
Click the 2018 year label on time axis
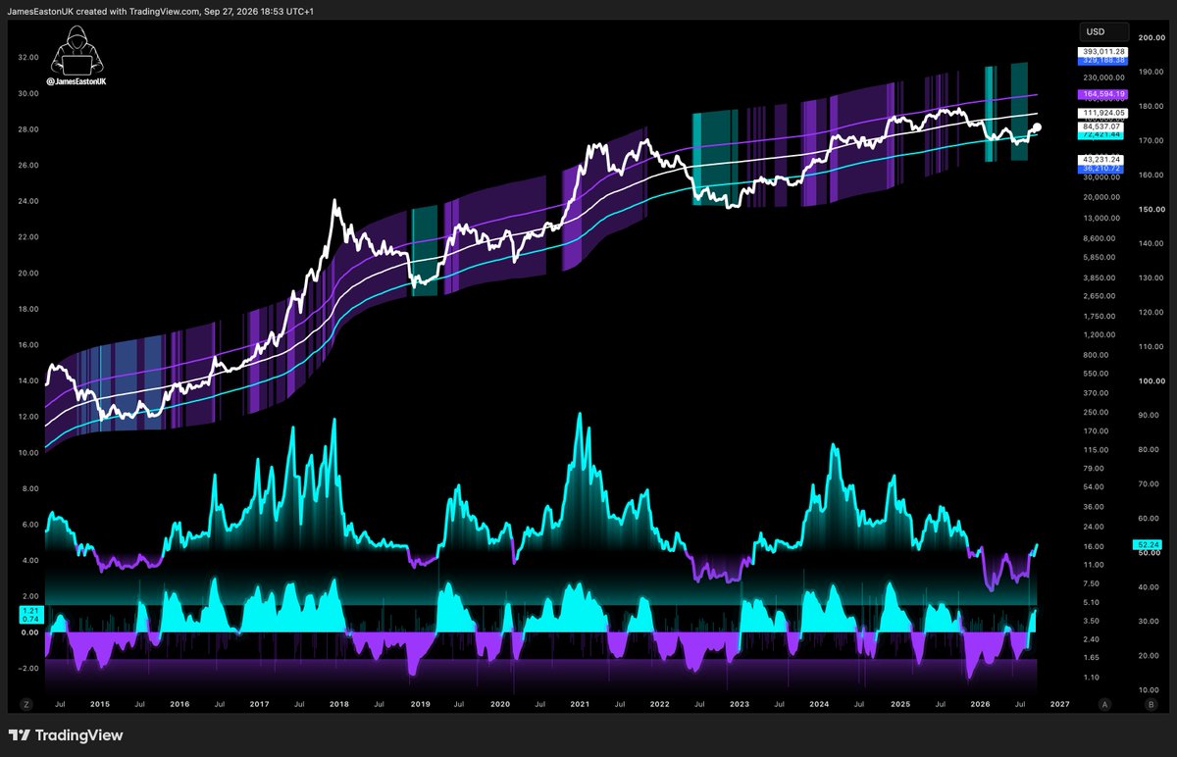point(339,704)
